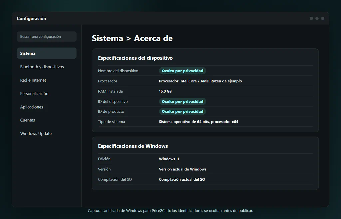341x219 pixels.
Task: Click the 'Sistema > Acerca de' heading
Action: pos(132,38)
